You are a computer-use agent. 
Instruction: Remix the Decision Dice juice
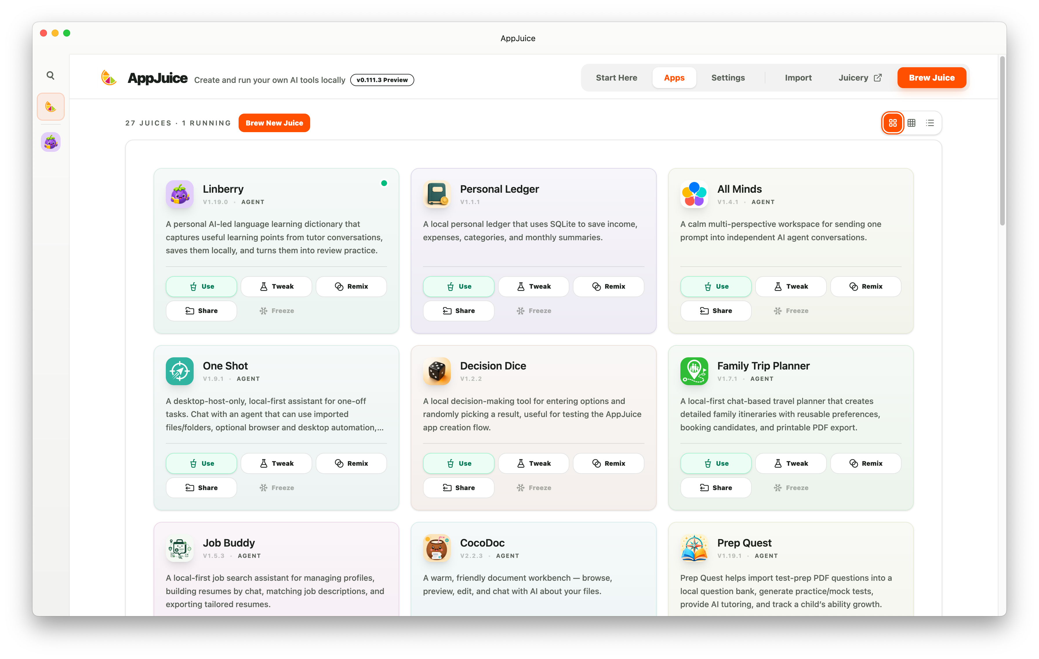[x=608, y=463]
